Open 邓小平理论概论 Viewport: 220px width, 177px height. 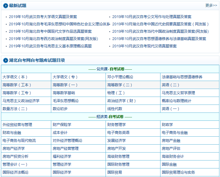coord(120,77)
